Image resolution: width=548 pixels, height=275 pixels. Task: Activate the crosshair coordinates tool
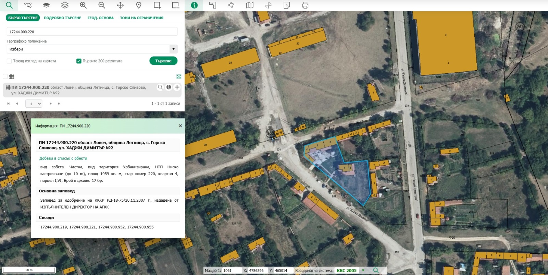click(268, 5)
